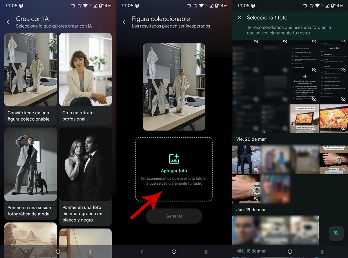Tap the back arrow on Figura coleccionable screen

(x=124, y=22)
